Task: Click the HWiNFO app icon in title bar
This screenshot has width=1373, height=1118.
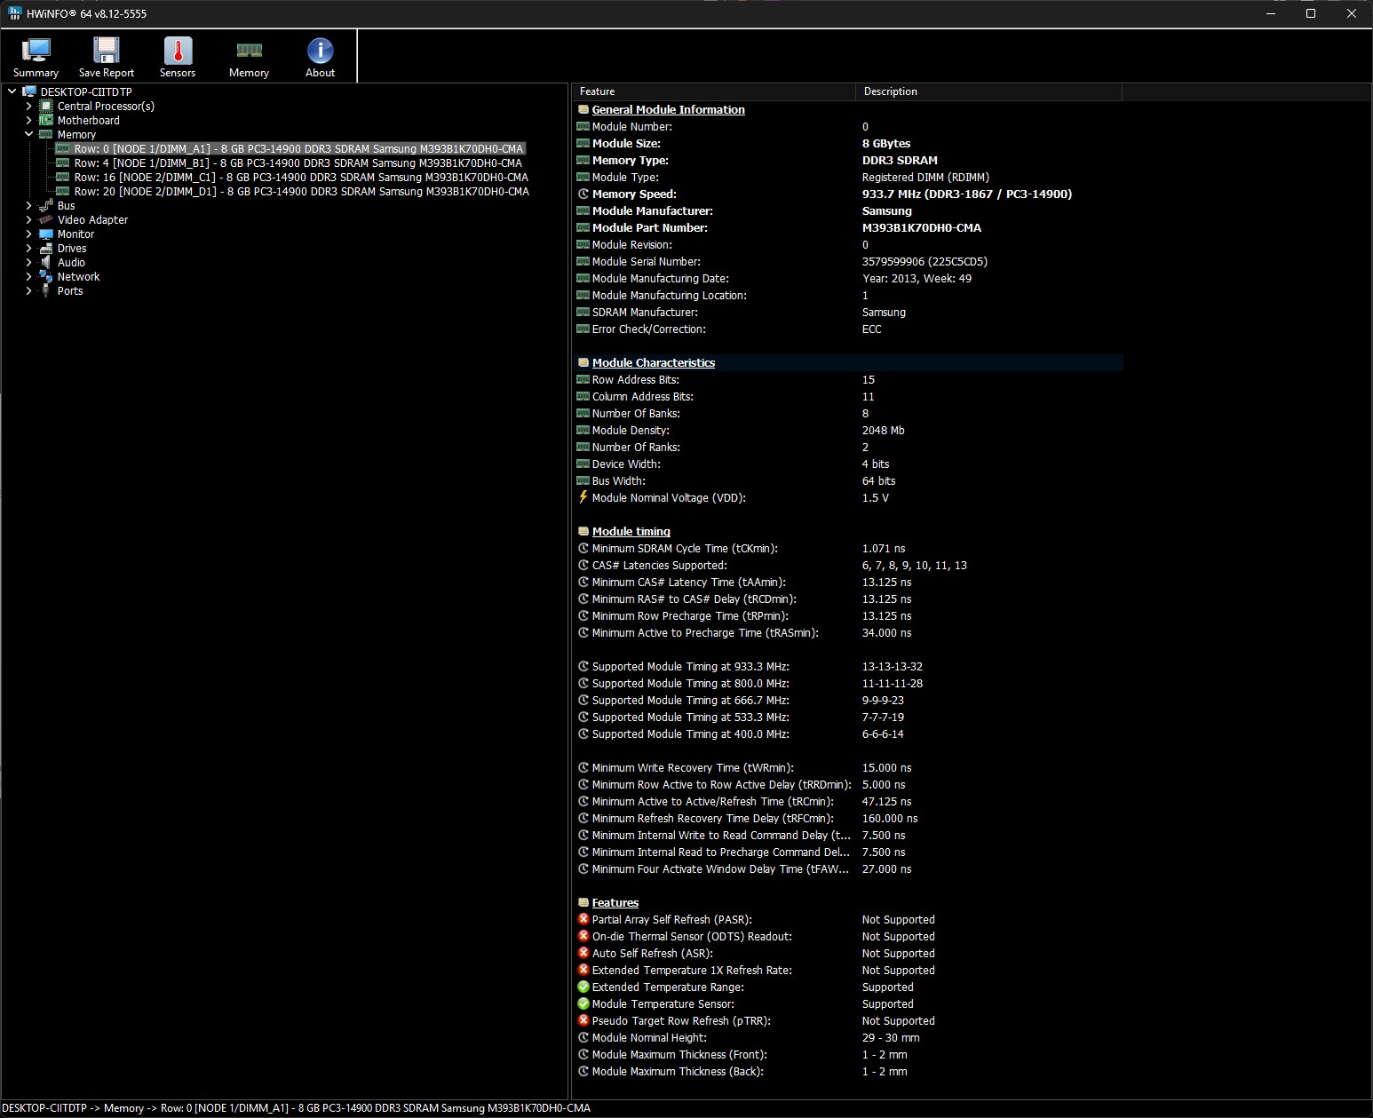Action: (14, 13)
